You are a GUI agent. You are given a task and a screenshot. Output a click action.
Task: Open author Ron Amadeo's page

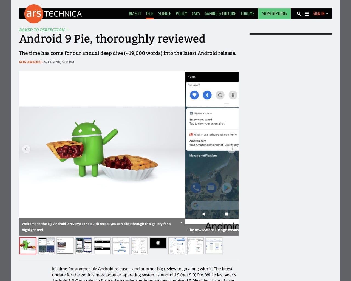point(30,62)
